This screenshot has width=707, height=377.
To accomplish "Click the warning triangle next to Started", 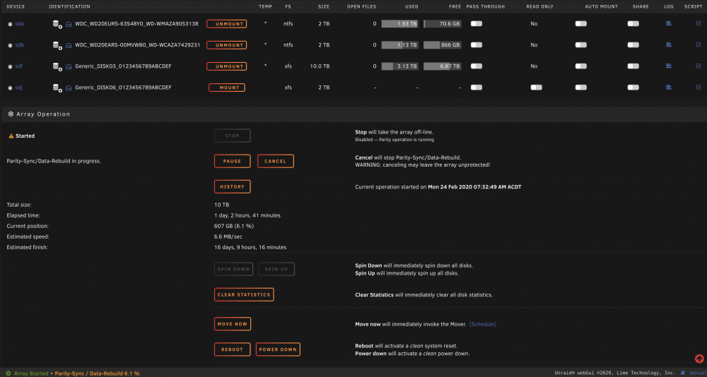I will pyautogui.click(x=11, y=136).
